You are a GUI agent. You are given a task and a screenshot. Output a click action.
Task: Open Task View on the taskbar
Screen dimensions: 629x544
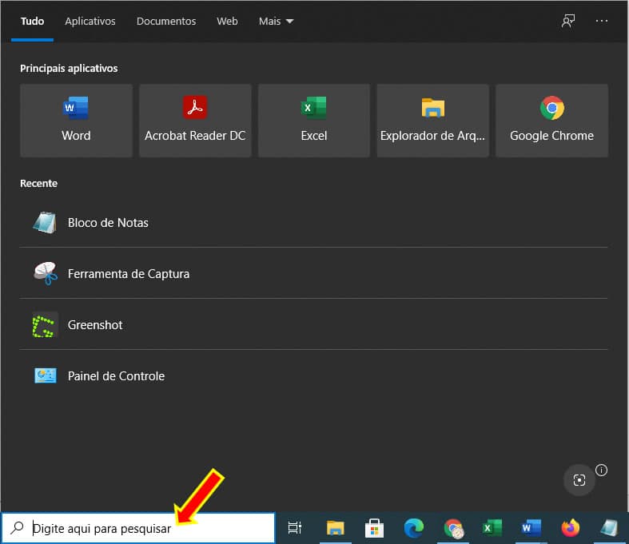pos(295,527)
